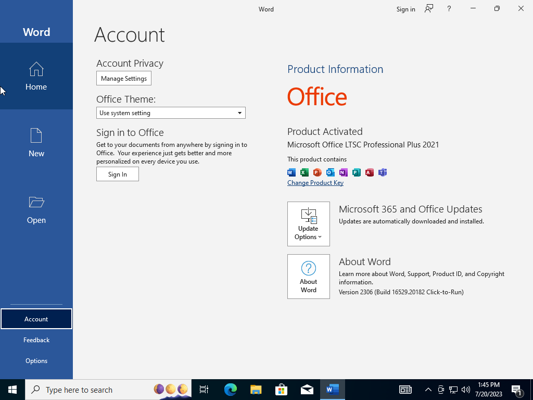Open the Open files page
The width and height of the screenshot is (533, 400).
point(36,209)
